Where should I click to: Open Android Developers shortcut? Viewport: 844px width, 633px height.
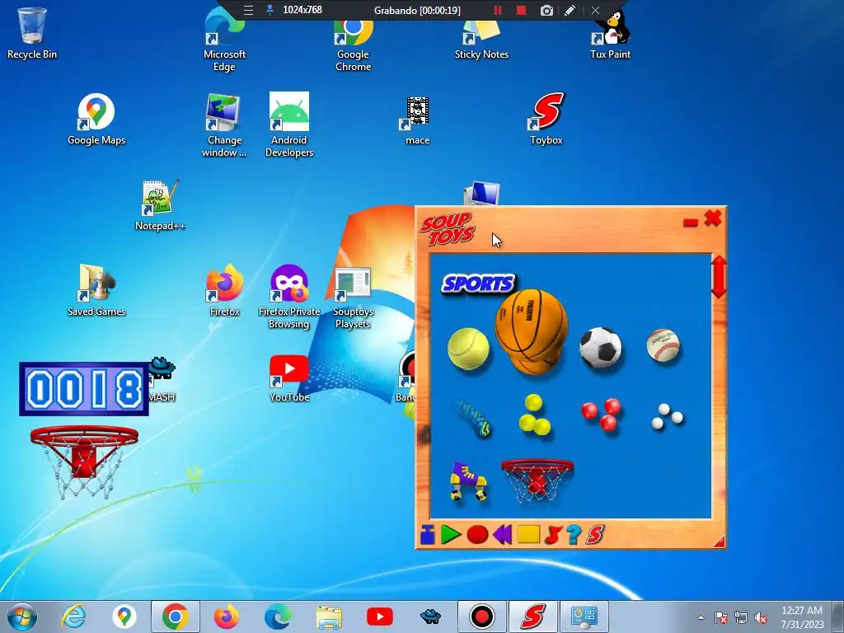289,125
